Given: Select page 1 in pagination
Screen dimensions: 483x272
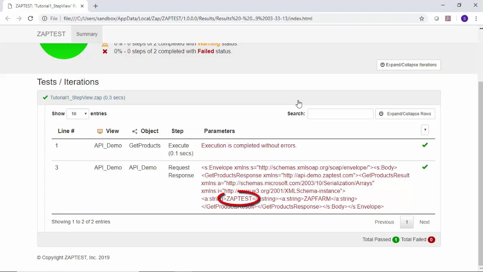Looking at the screenshot, I should [x=407, y=222].
